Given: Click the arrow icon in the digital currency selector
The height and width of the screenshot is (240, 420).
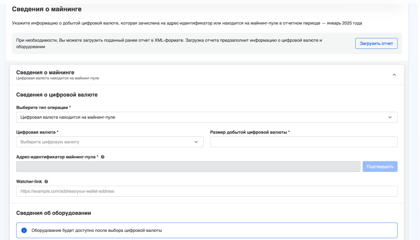Looking at the screenshot, I should pos(196,142).
